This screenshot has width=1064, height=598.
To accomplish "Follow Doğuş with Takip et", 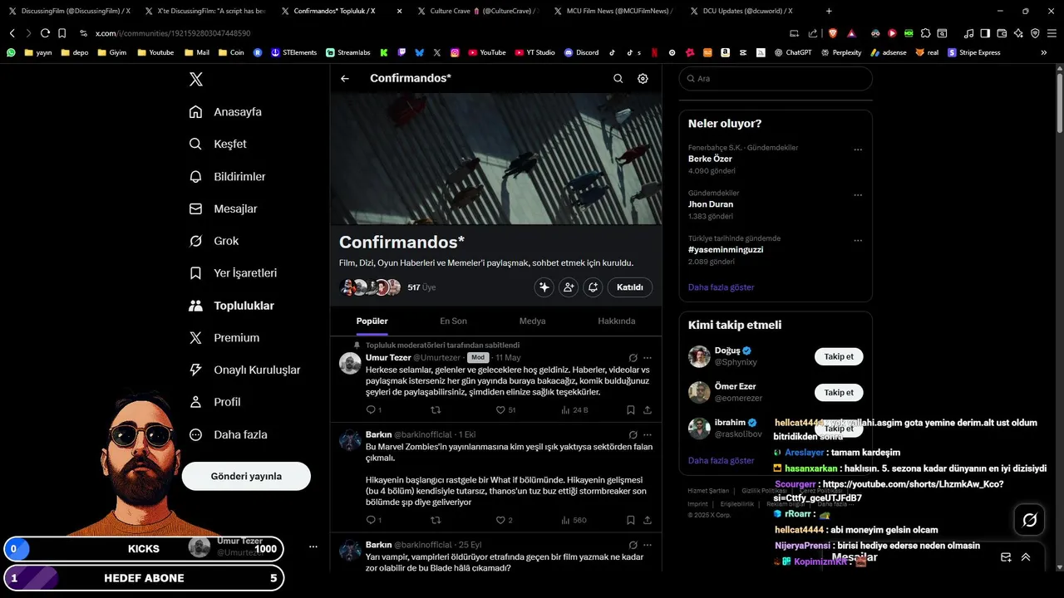I will click(839, 356).
